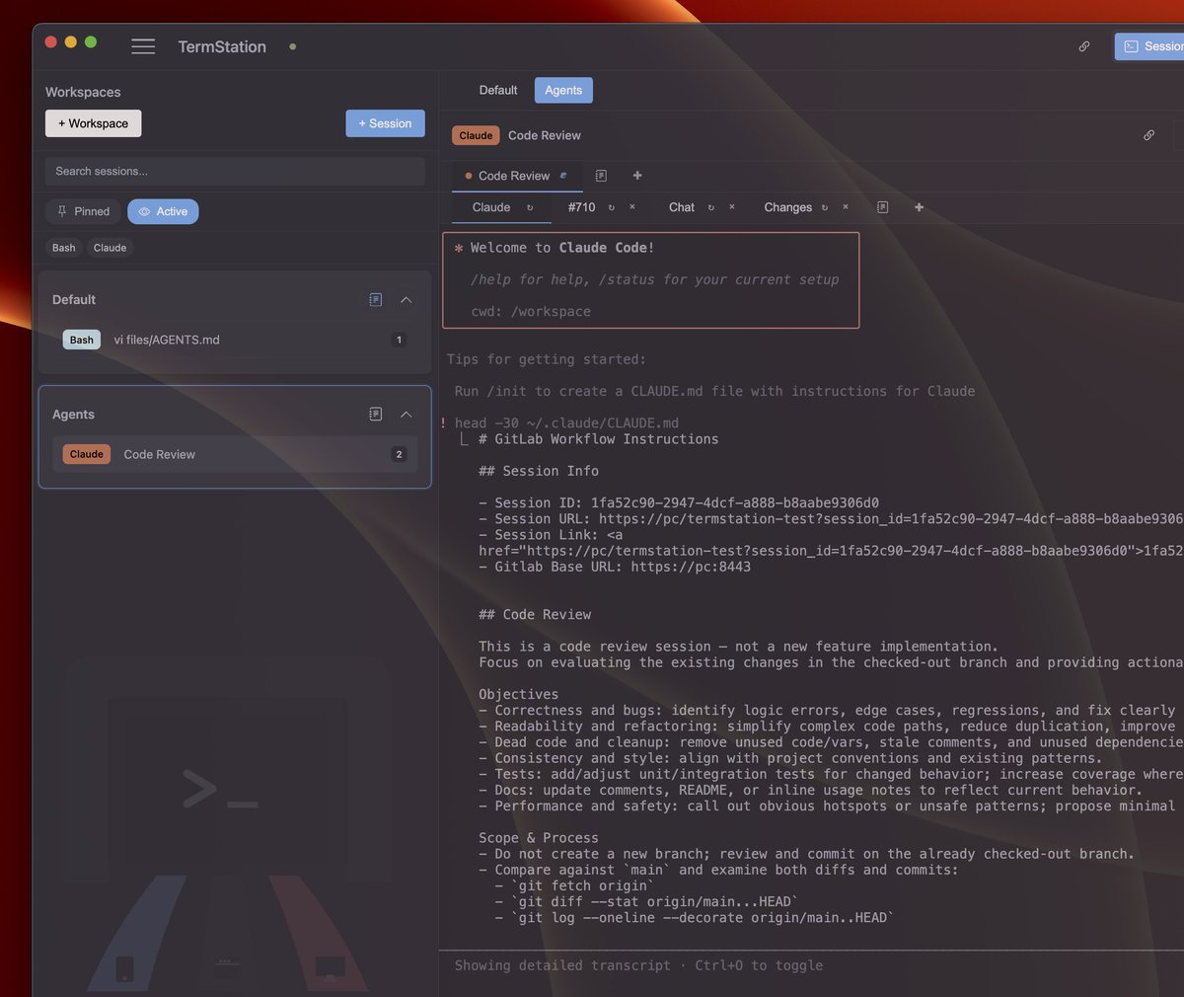Click the green connection status dot
The image size is (1184, 997).
tap(292, 46)
